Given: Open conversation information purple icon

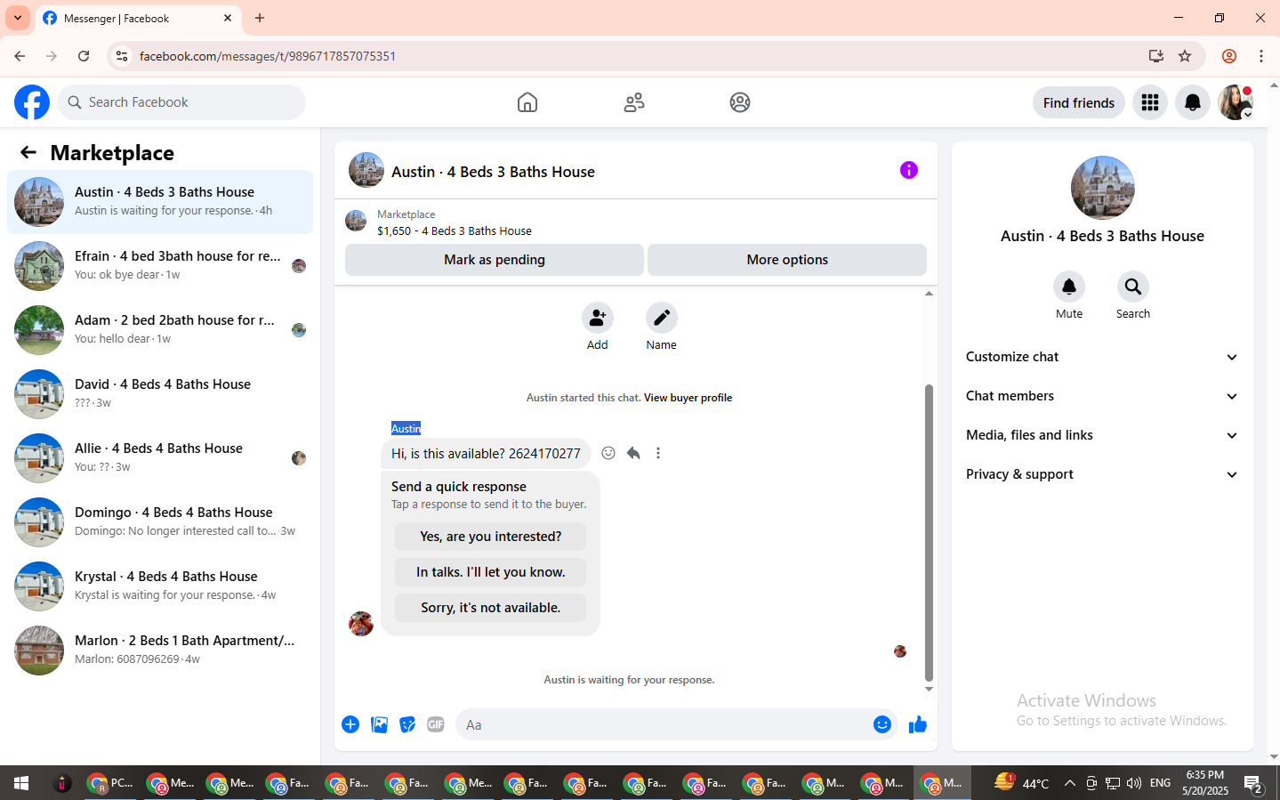Looking at the screenshot, I should (x=908, y=170).
